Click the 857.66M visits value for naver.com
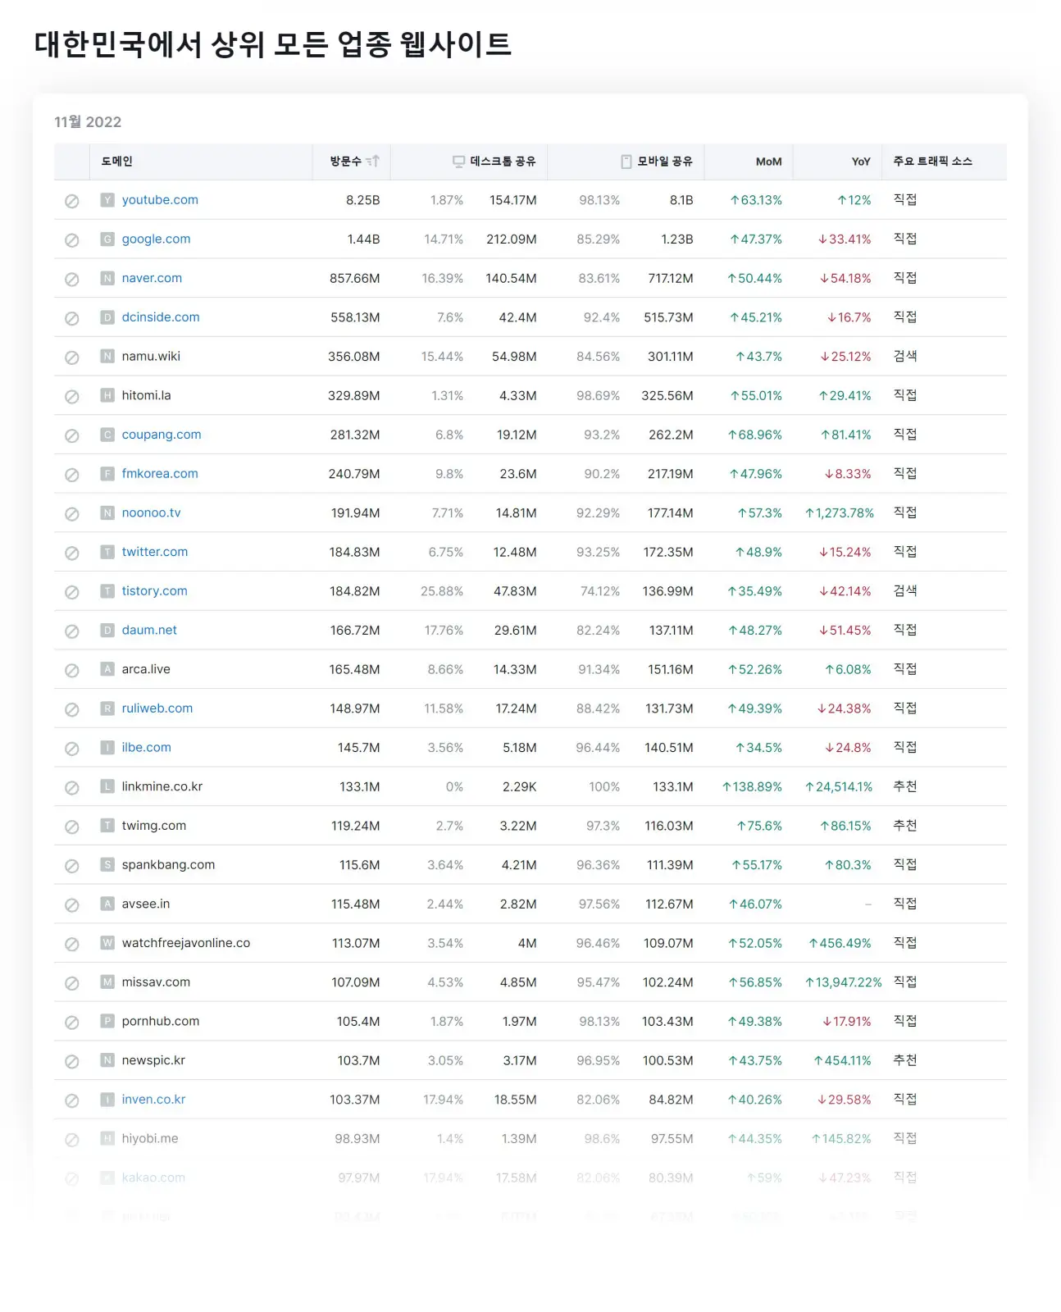This screenshot has height=1312, width=1061. click(354, 279)
